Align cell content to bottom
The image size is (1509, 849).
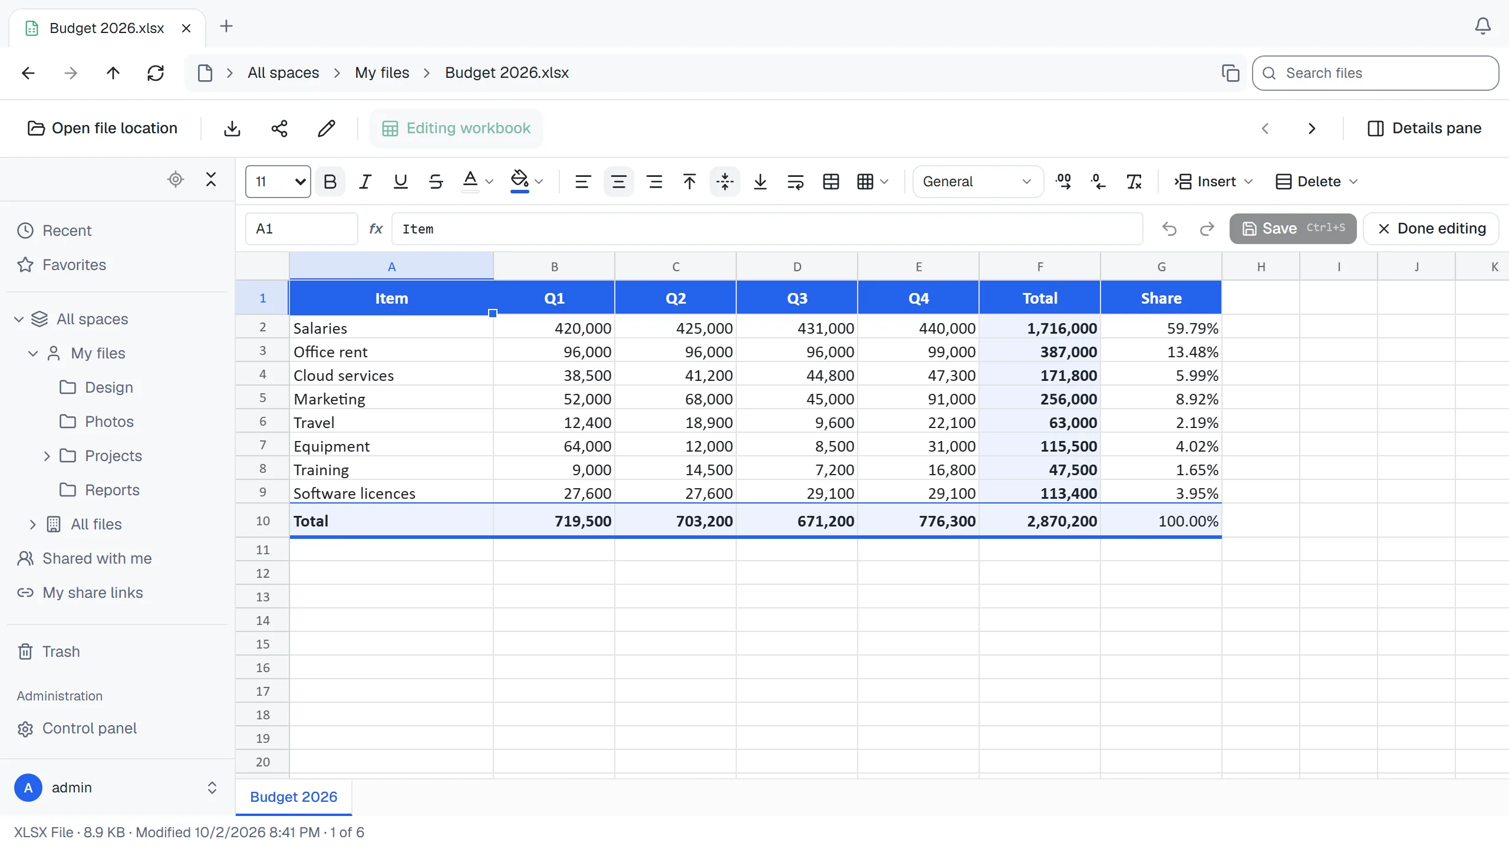(x=760, y=182)
